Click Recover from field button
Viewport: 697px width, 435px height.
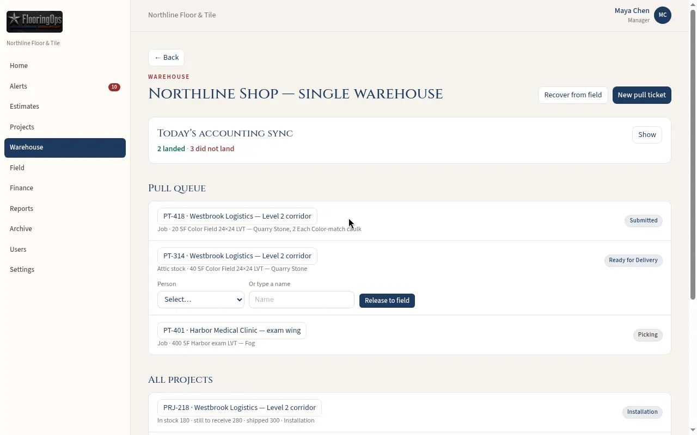[x=573, y=95]
